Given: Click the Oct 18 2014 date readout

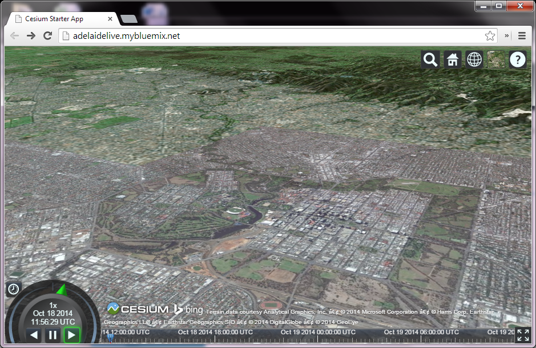Looking at the screenshot, I should point(53,314).
